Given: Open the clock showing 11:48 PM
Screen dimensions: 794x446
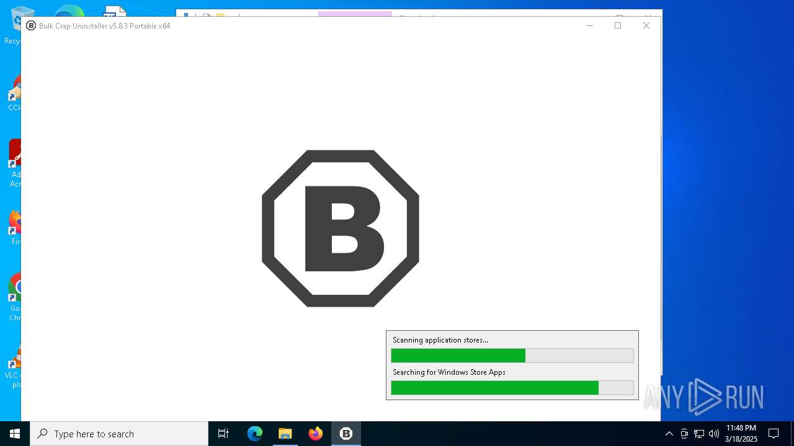Looking at the screenshot, I should coord(741,434).
